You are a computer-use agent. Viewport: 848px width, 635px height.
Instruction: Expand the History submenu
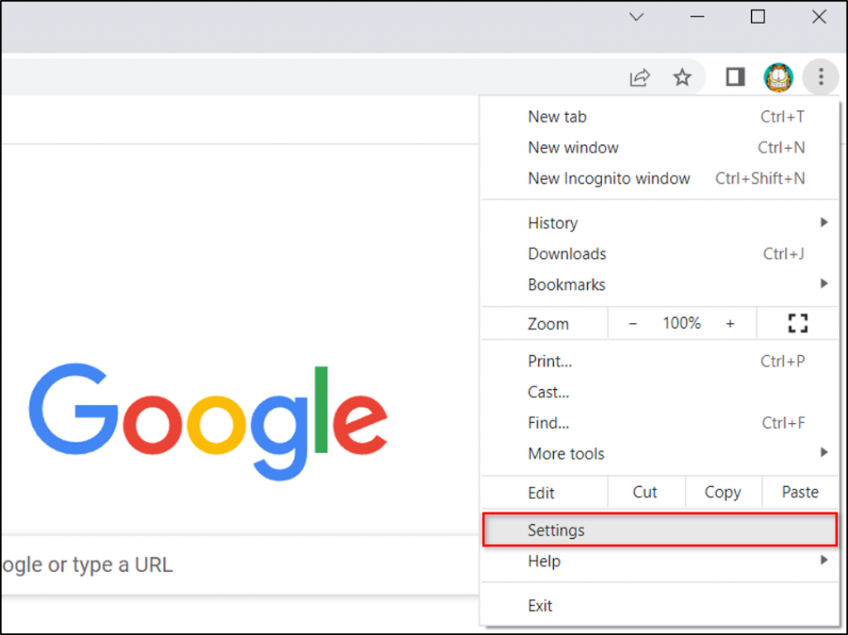552,222
